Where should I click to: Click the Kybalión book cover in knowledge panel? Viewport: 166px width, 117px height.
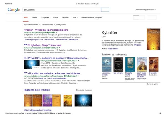point(154,39)
